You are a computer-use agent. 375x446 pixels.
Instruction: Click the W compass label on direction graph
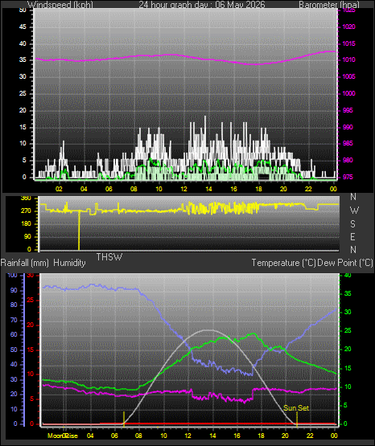click(x=354, y=211)
